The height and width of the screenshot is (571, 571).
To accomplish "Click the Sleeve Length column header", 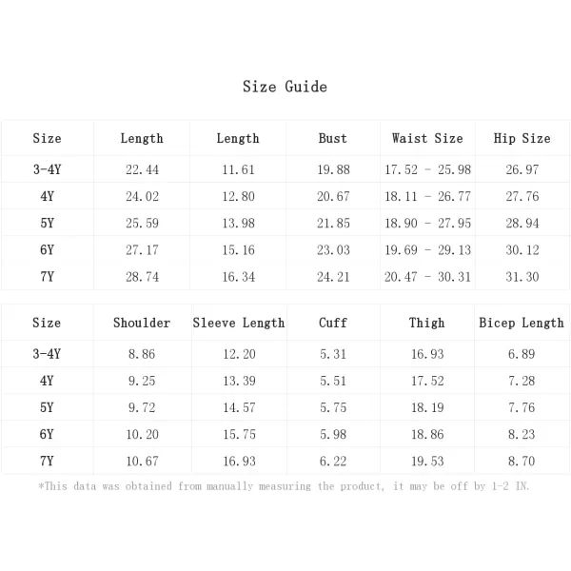I will coord(239,323).
